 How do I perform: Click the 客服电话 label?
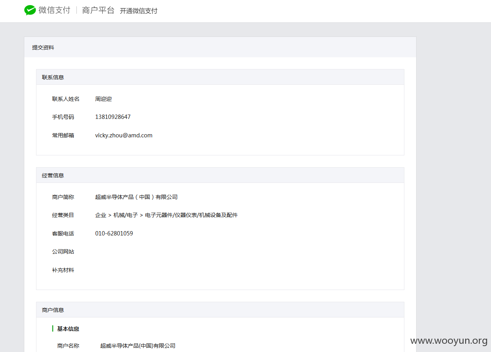point(63,233)
